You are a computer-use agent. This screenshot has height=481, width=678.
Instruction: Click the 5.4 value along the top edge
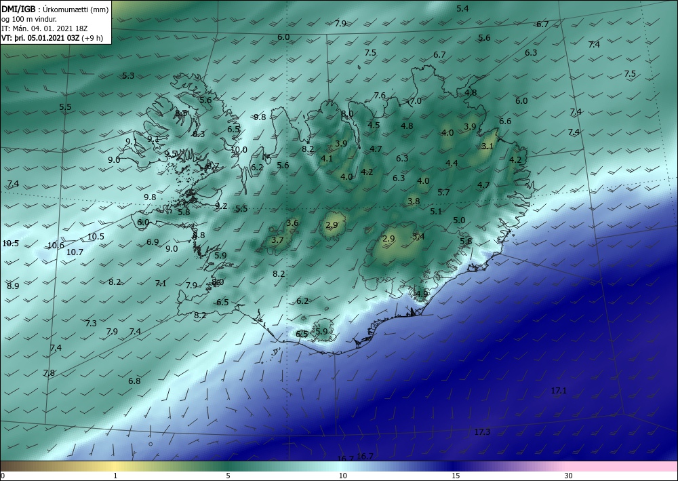[462, 8]
